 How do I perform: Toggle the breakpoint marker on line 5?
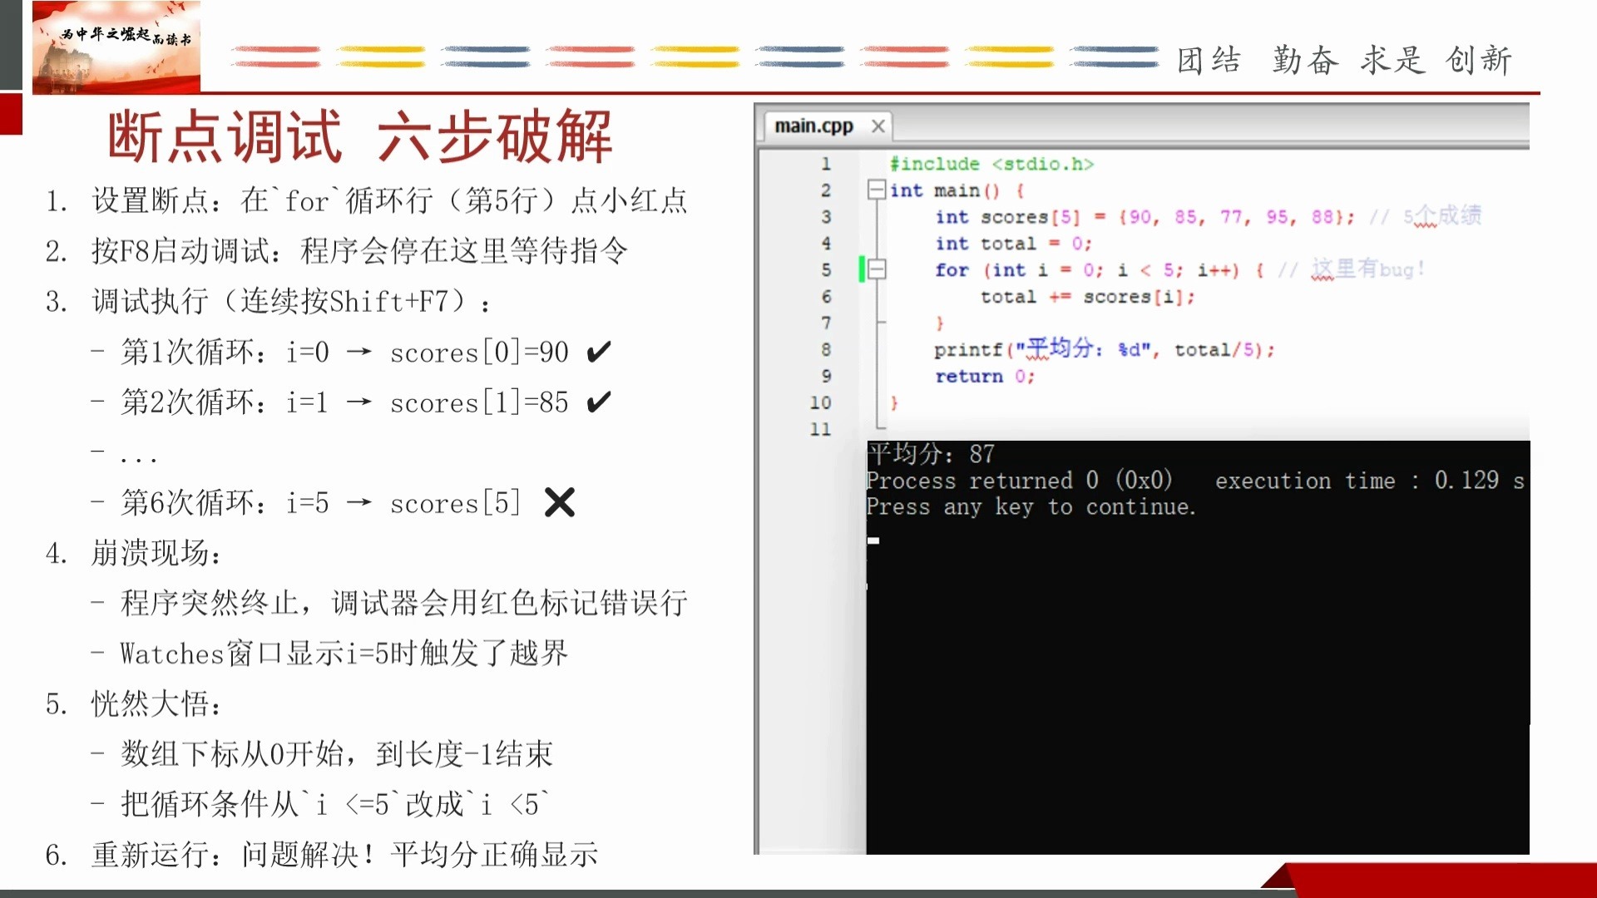pos(861,269)
